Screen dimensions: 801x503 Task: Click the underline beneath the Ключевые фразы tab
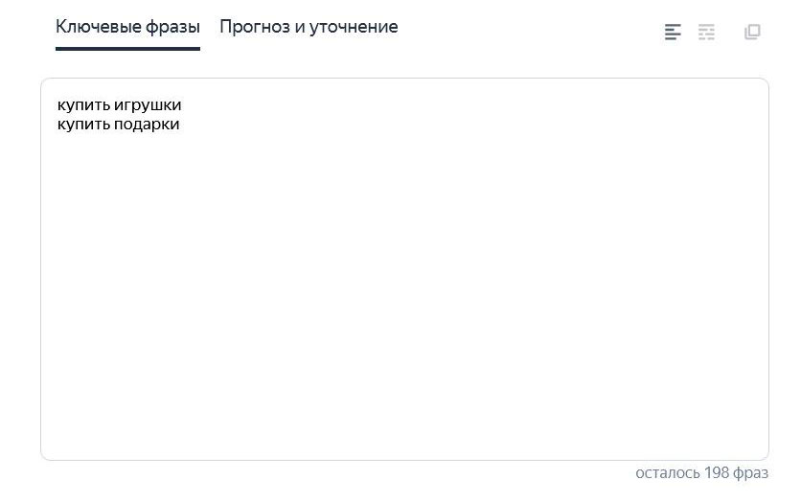(127, 49)
